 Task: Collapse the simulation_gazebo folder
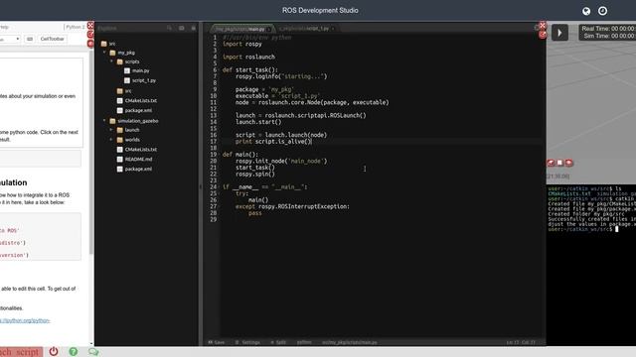[x=104, y=121]
